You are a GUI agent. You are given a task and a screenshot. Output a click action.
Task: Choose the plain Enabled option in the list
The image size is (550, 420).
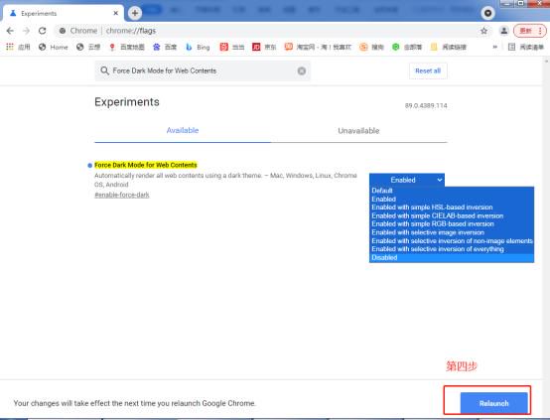click(x=452, y=199)
